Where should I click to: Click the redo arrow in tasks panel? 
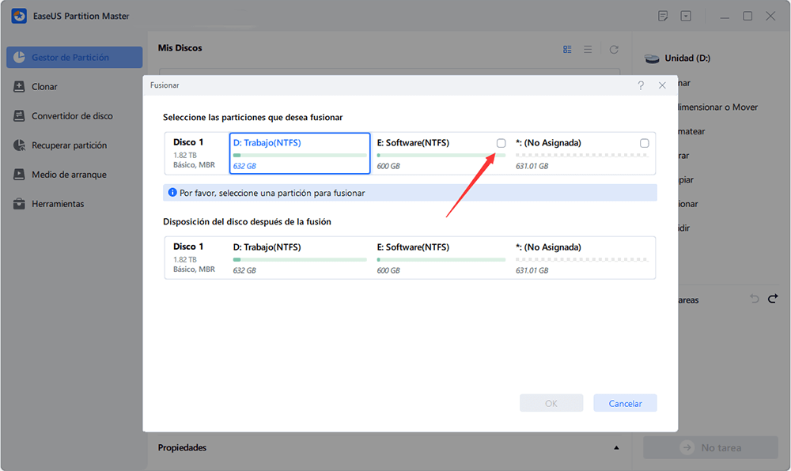point(773,299)
